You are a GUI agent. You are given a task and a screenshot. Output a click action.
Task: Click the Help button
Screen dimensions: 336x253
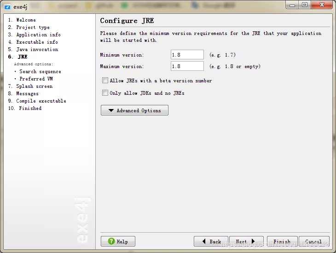[x=118, y=241]
